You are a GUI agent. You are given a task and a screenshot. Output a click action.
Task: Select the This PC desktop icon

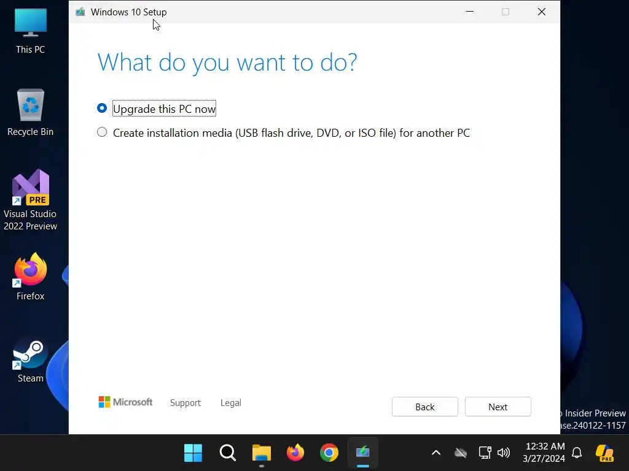pyautogui.click(x=31, y=31)
